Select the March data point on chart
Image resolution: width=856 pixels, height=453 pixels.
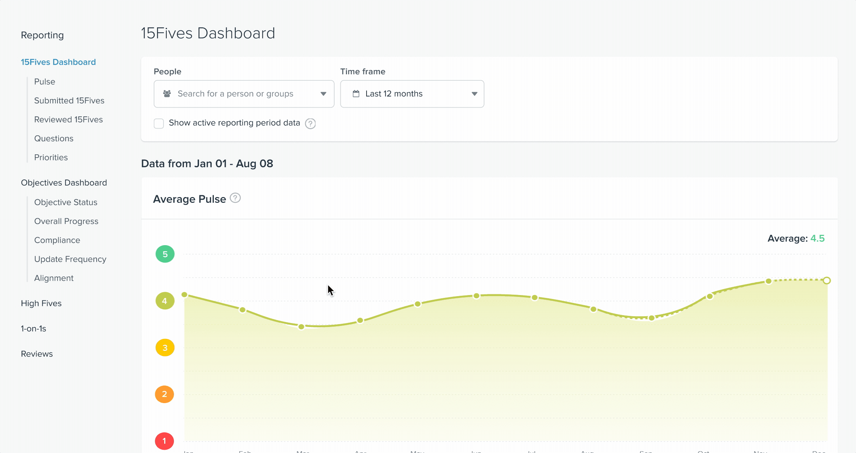[x=302, y=327]
